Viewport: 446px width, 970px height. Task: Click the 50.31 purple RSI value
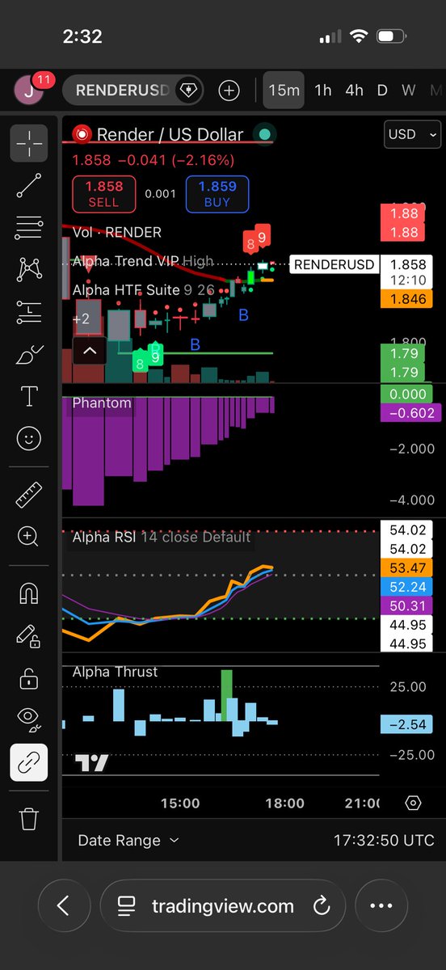[408, 606]
